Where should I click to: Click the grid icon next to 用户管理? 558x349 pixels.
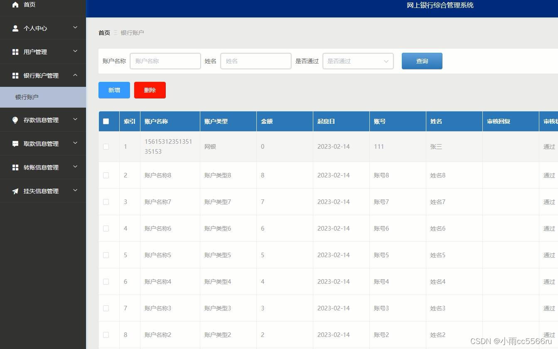point(15,52)
